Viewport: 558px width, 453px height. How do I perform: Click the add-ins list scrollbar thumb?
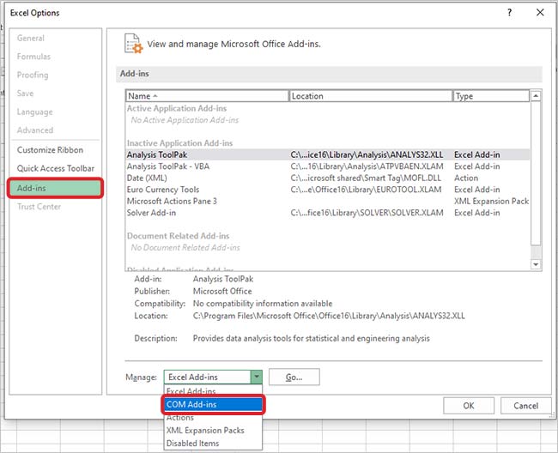pyautogui.click(x=536, y=173)
